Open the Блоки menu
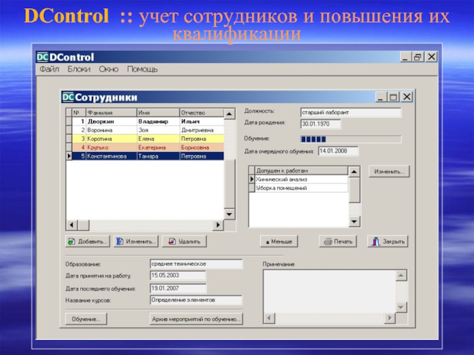474x355 pixels. point(79,69)
